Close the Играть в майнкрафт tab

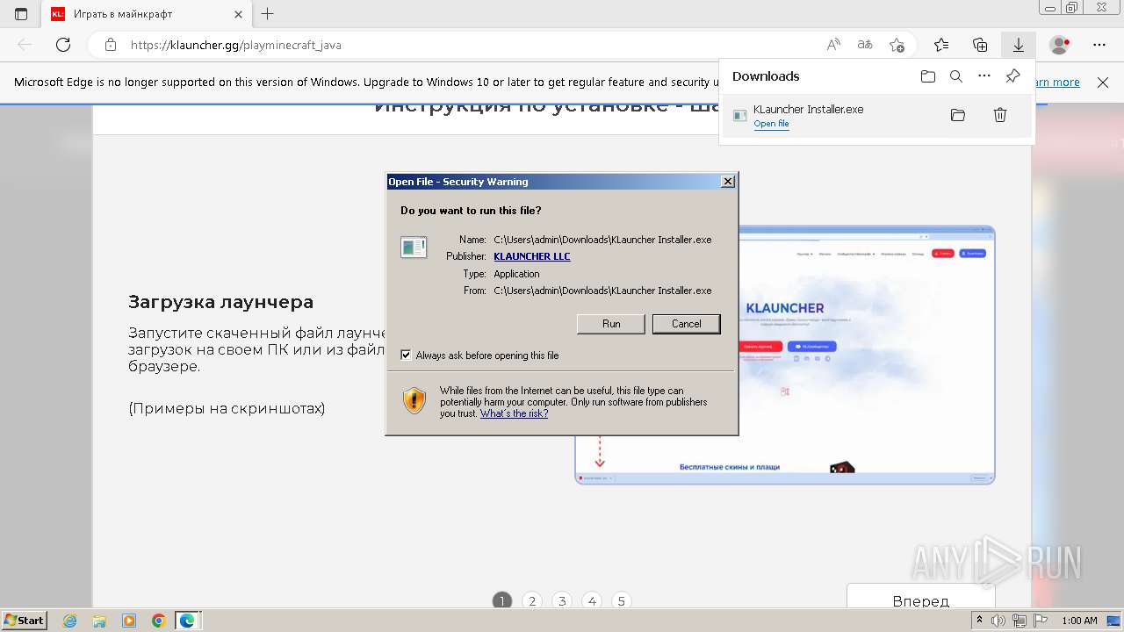(239, 14)
